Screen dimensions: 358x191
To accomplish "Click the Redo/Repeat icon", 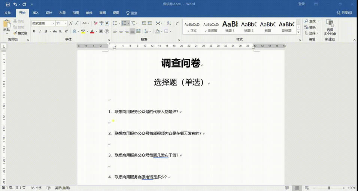I will (x=24, y=4).
